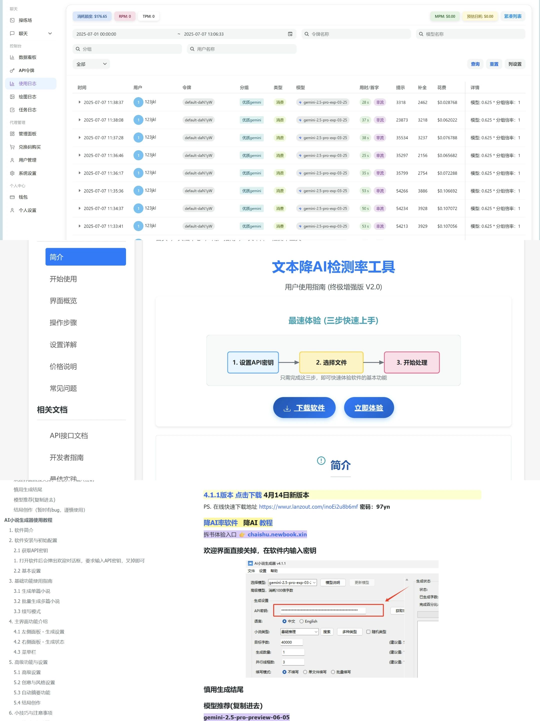The width and height of the screenshot is (540, 721).
Task: Open the 全部 type filter dropdown
Action: 91,64
